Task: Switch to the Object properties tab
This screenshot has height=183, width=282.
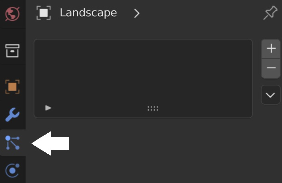Action: (x=12, y=87)
